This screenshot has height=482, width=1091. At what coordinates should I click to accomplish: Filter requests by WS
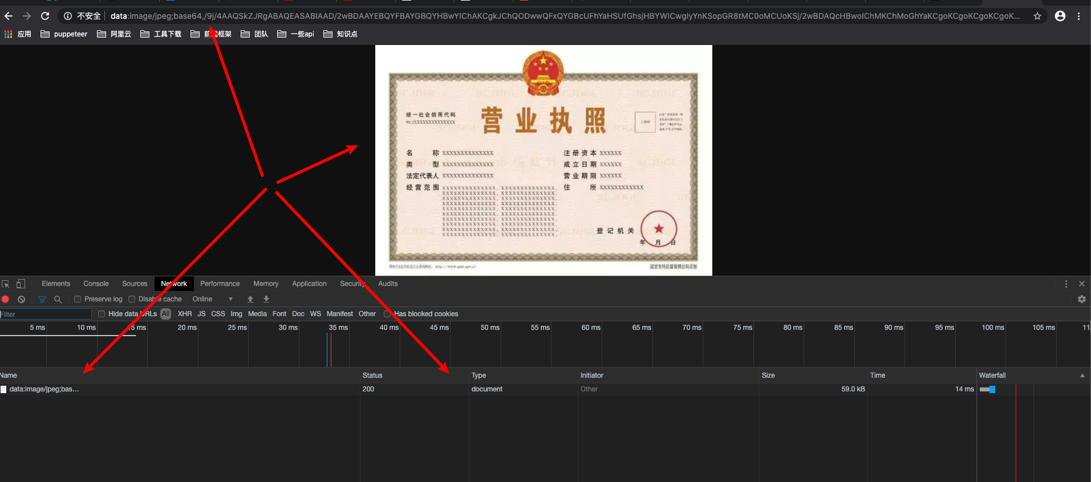[x=315, y=314]
